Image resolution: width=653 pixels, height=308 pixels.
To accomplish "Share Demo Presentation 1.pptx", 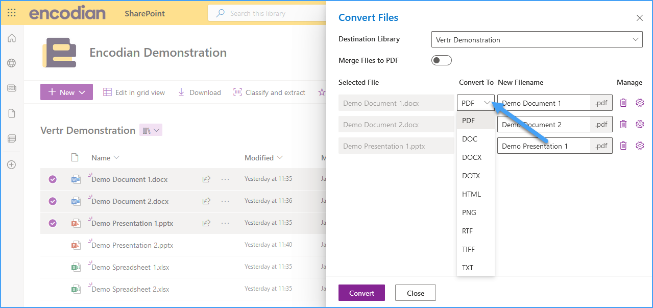I will [x=207, y=223].
